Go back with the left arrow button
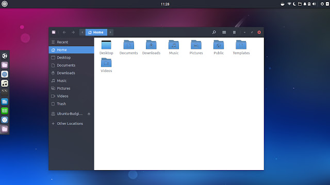 coord(64,32)
